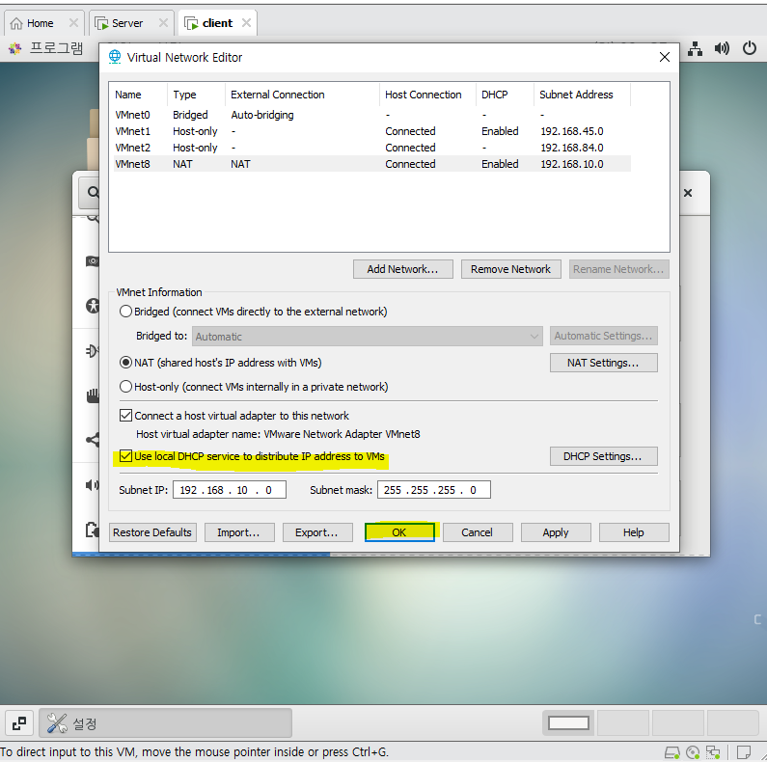This screenshot has width=767, height=762.
Task: Select the VMnet0 Bridged network row
Action: [x=371, y=115]
